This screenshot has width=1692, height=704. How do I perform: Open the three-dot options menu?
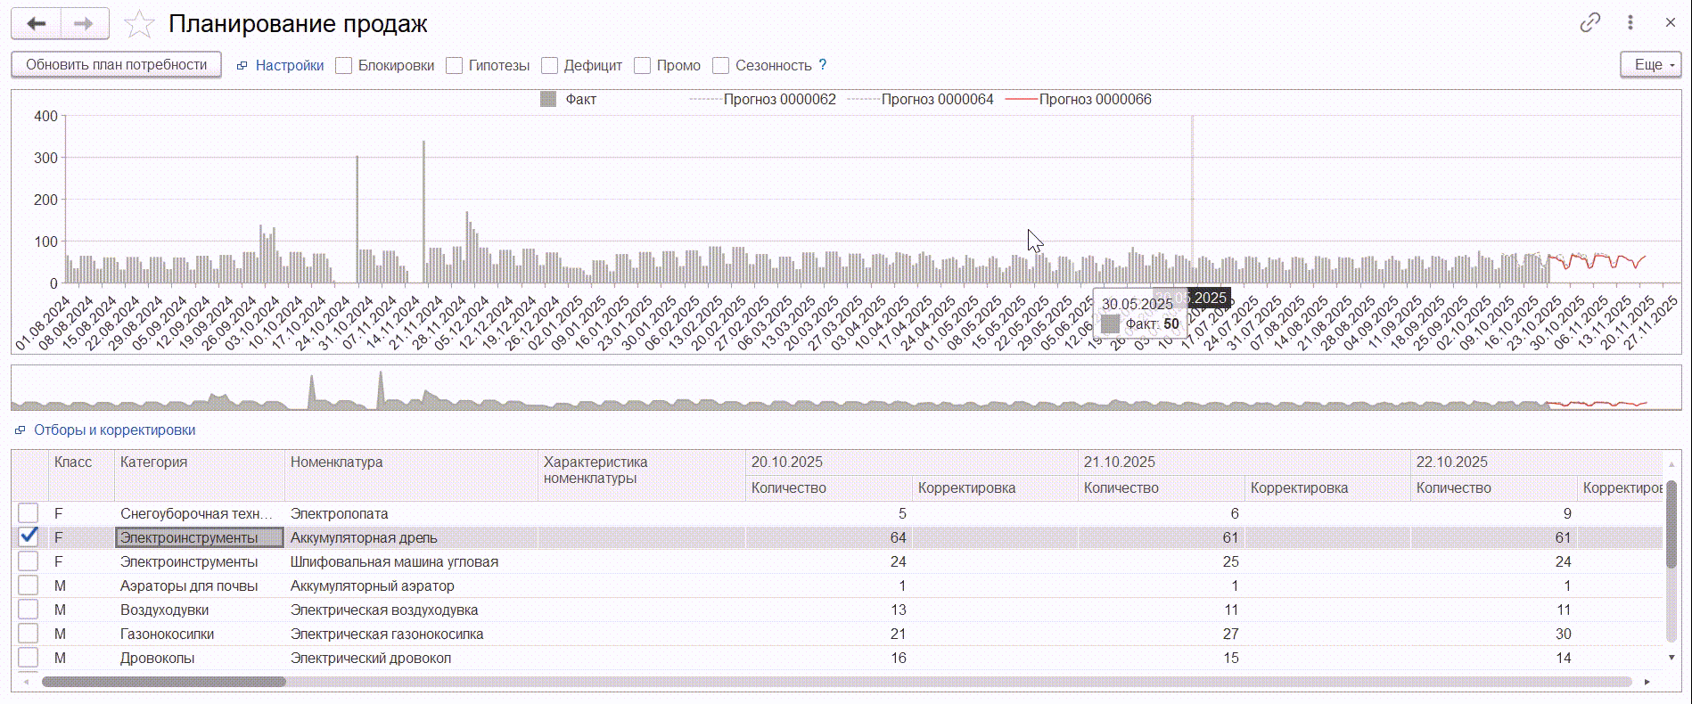1630,23
